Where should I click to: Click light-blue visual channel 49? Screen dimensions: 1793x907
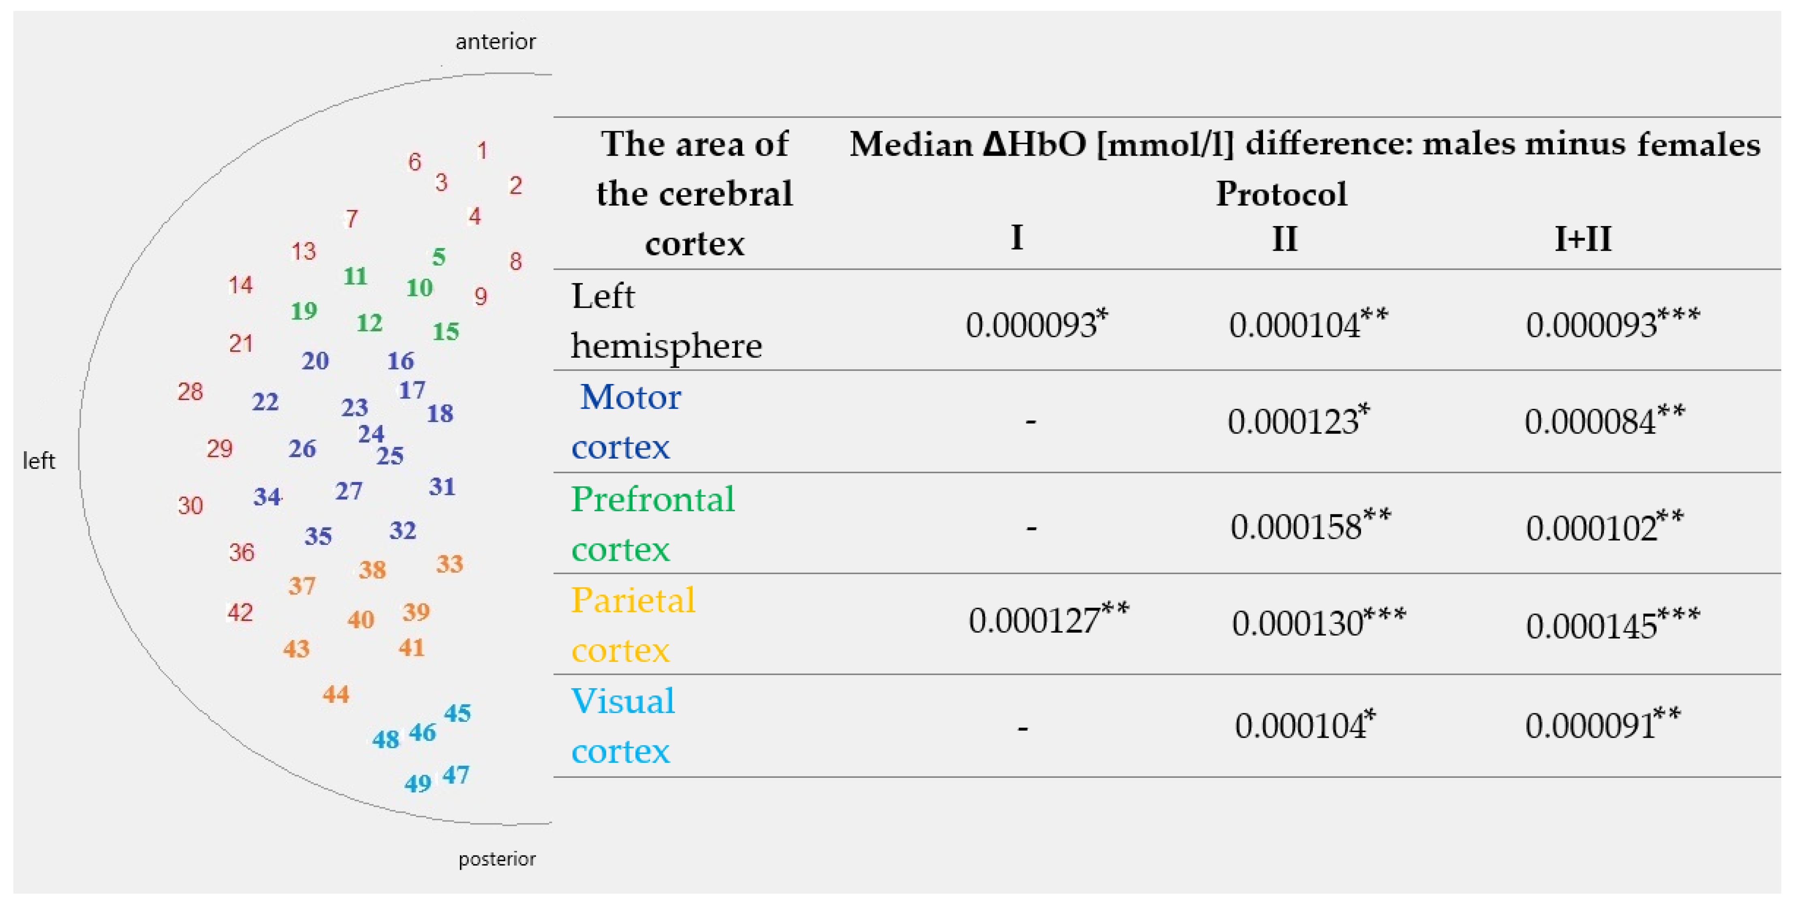coord(418,784)
